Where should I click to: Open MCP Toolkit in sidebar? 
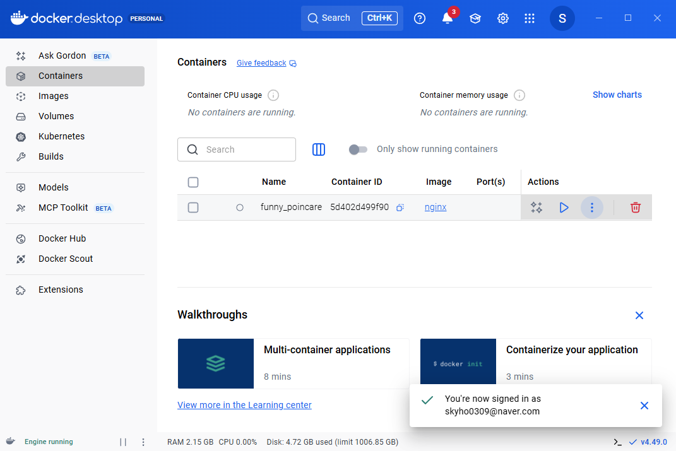click(75, 208)
